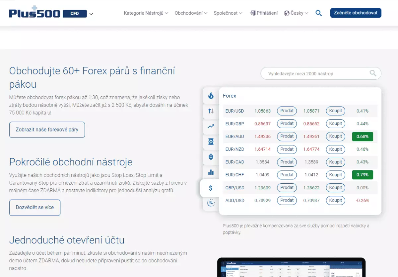This screenshot has width=398, height=277.
Task: Select the oil barrel commodities tab
Action: (x=211, y=142)
